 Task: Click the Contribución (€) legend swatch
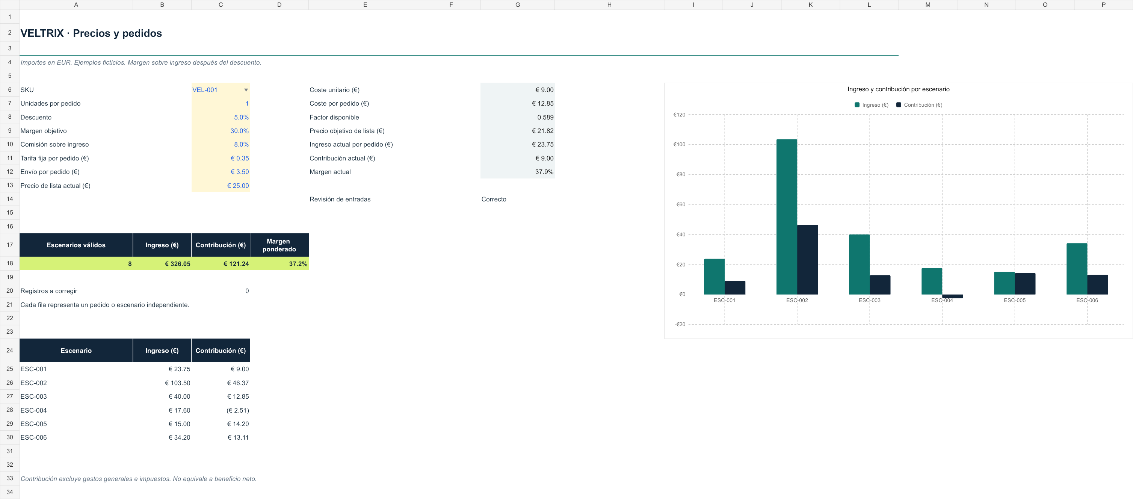[x=899, y=105]
